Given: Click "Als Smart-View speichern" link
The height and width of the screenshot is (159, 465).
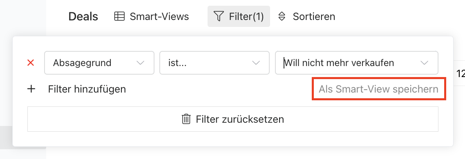Looking at the screenshot, I should [378, 89].
